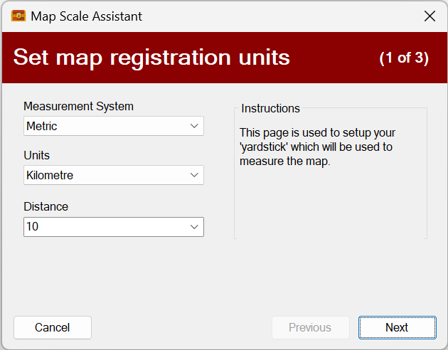The image size is (448, 350).
Task: Click the Units label text
Action: tap(37, 155)
